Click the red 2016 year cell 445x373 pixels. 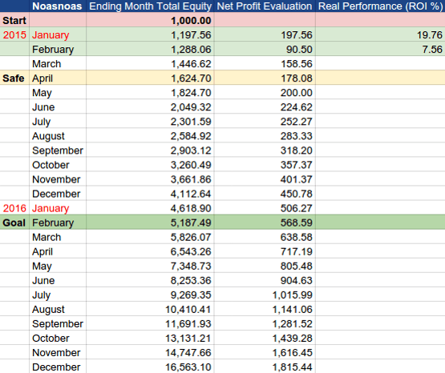tap(14, 208)
